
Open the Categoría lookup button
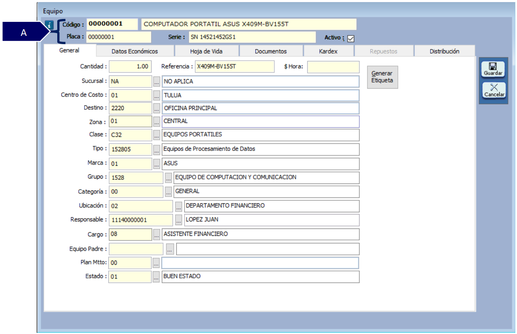168,192
